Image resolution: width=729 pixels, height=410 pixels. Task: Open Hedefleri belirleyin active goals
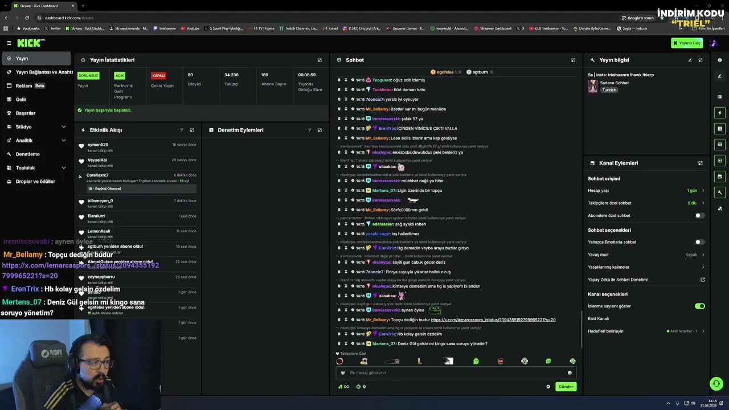646,331
